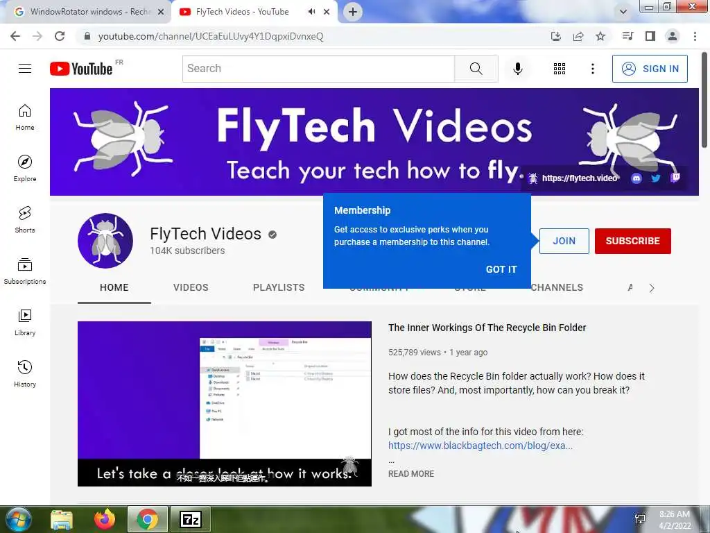Screen dimensions: 710x533
Task: Share this page icon in address bar
Action: [x=578, y=36]
